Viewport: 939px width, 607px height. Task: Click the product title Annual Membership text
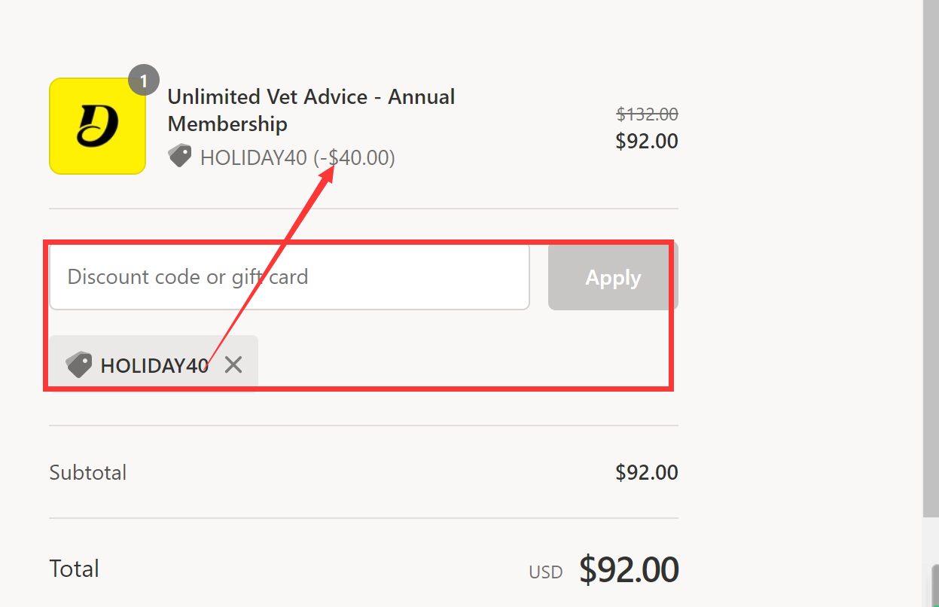[x=227, y=124]
